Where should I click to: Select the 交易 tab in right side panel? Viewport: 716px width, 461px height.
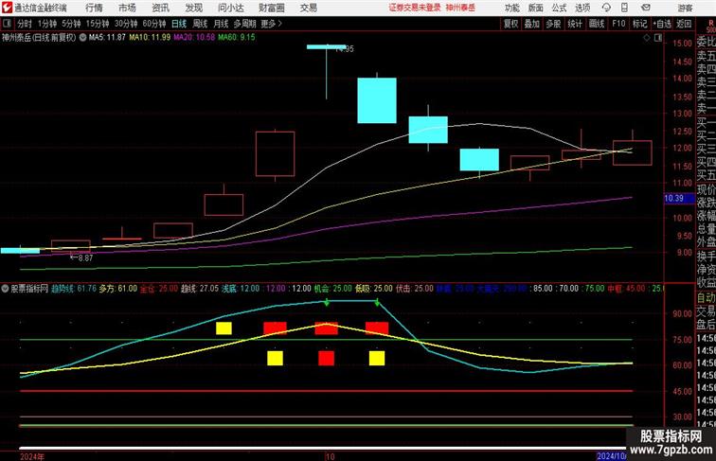click(706, 311)
